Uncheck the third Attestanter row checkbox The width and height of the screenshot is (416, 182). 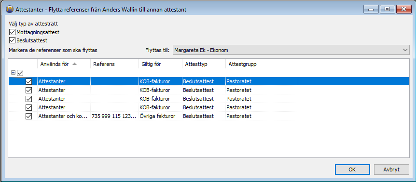[x=28, y=99]
